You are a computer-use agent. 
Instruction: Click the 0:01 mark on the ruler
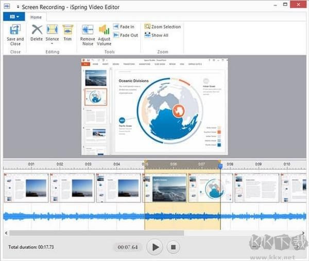(x=31, y=164)
